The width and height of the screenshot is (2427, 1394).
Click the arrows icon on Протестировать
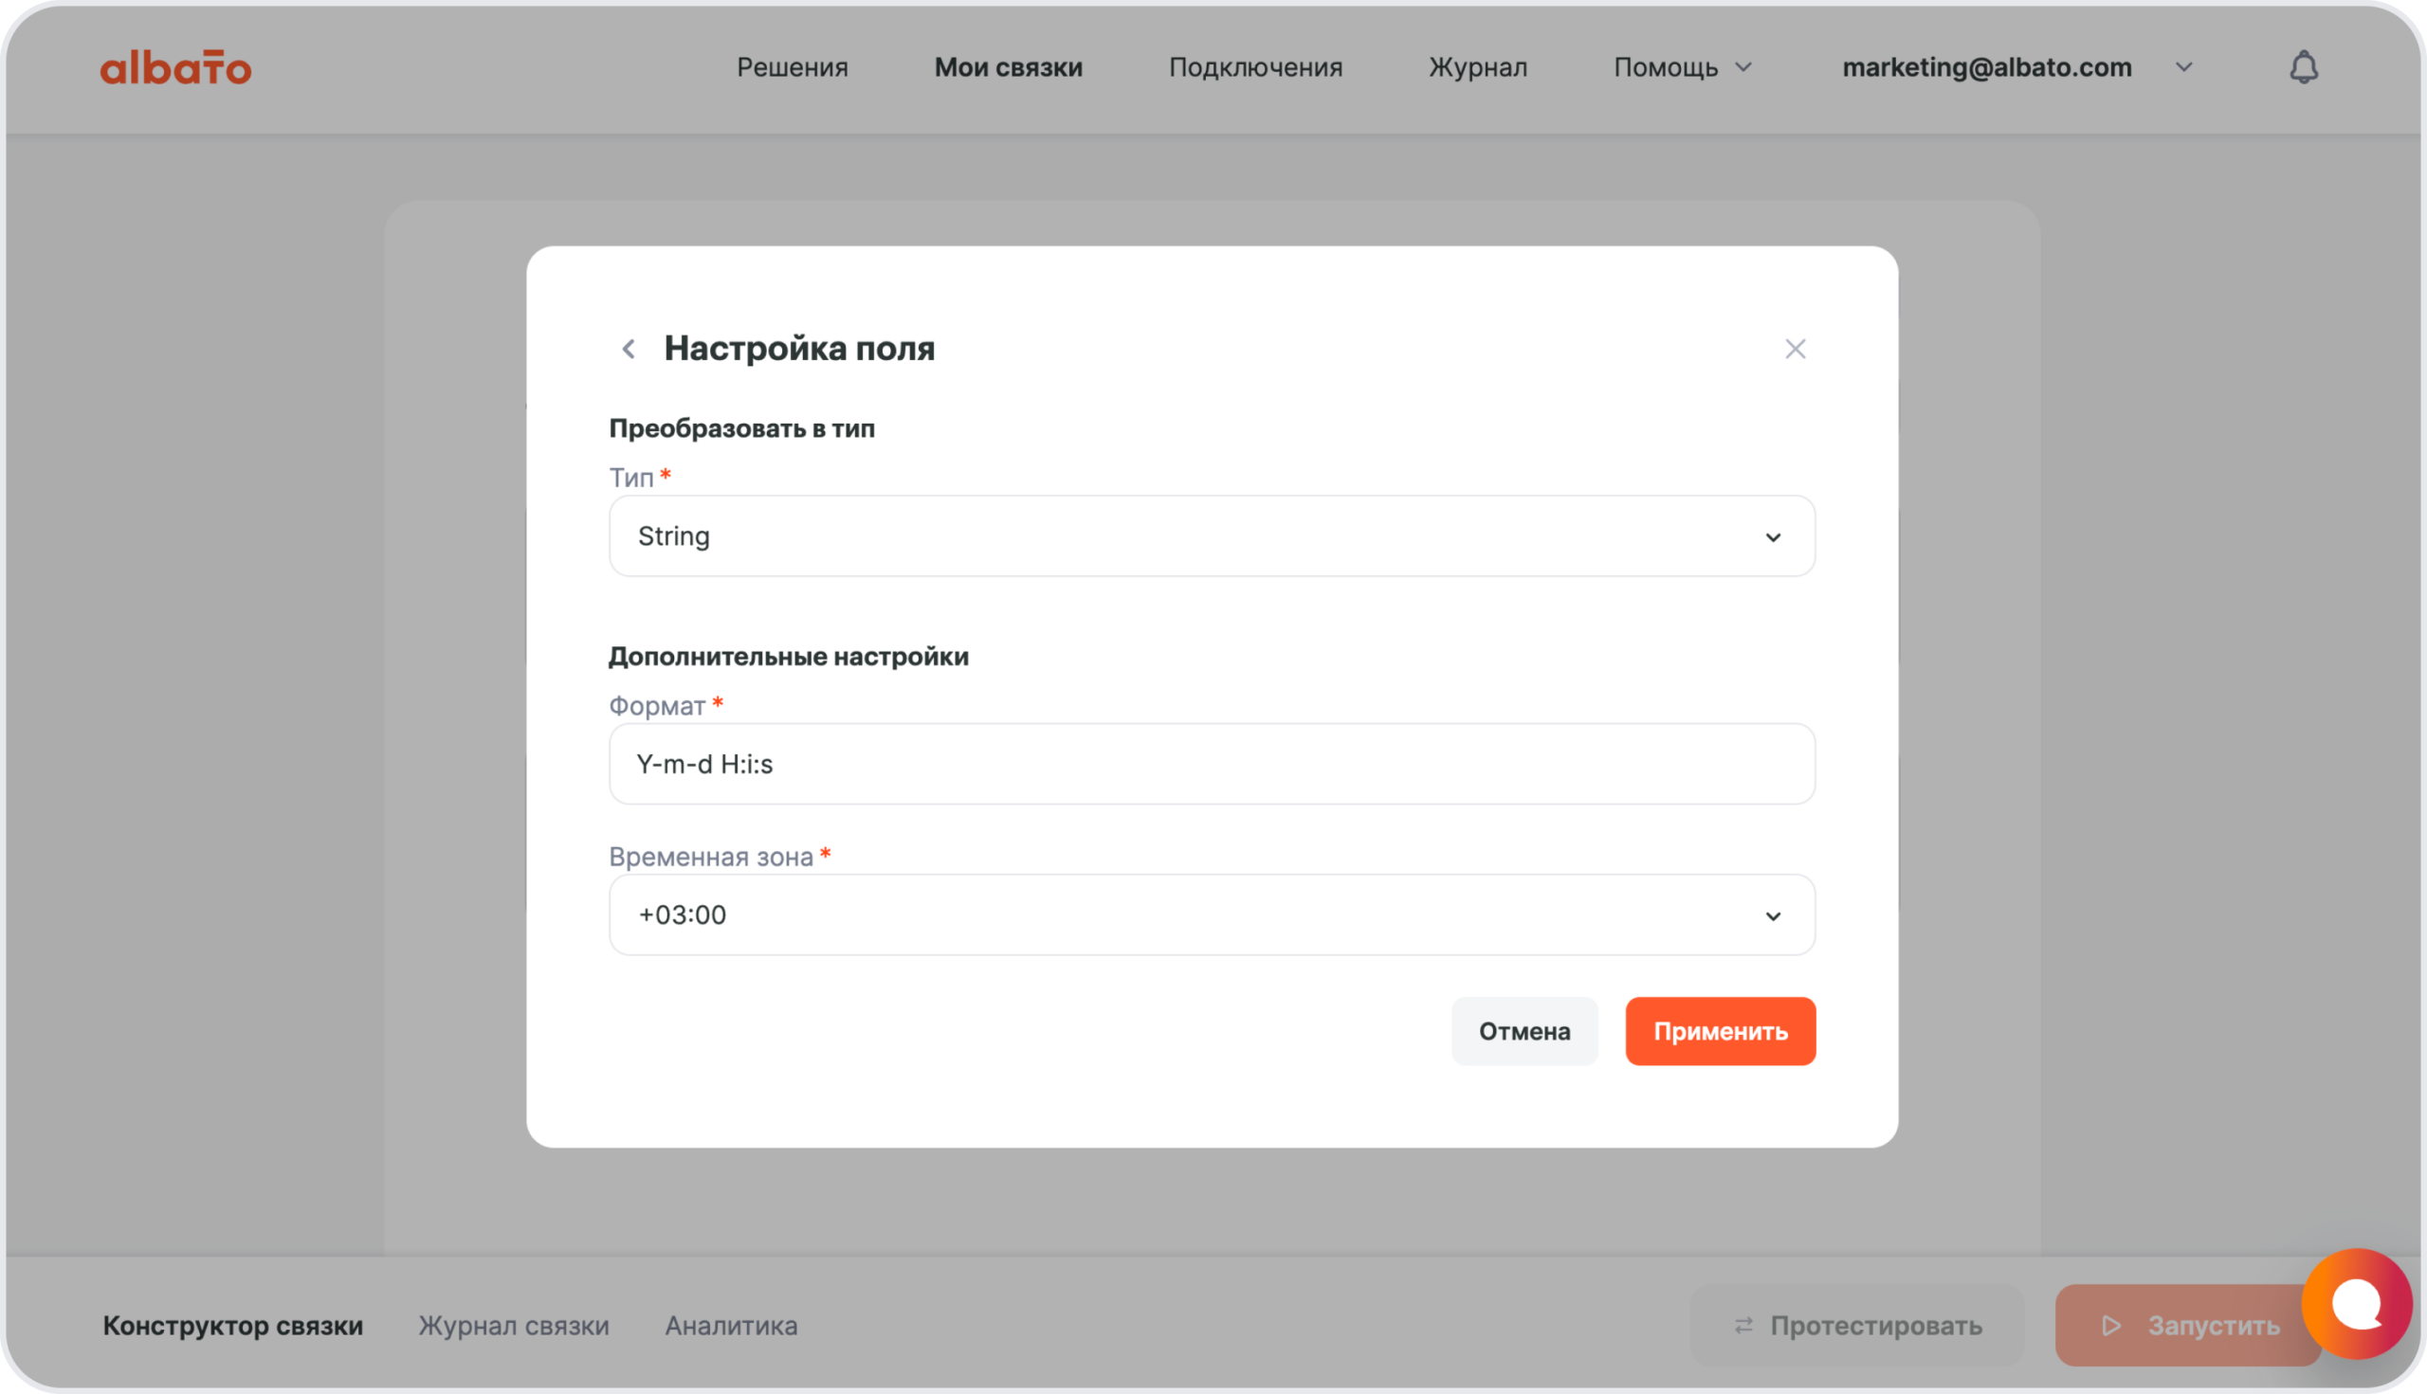click(1743, 1325)
